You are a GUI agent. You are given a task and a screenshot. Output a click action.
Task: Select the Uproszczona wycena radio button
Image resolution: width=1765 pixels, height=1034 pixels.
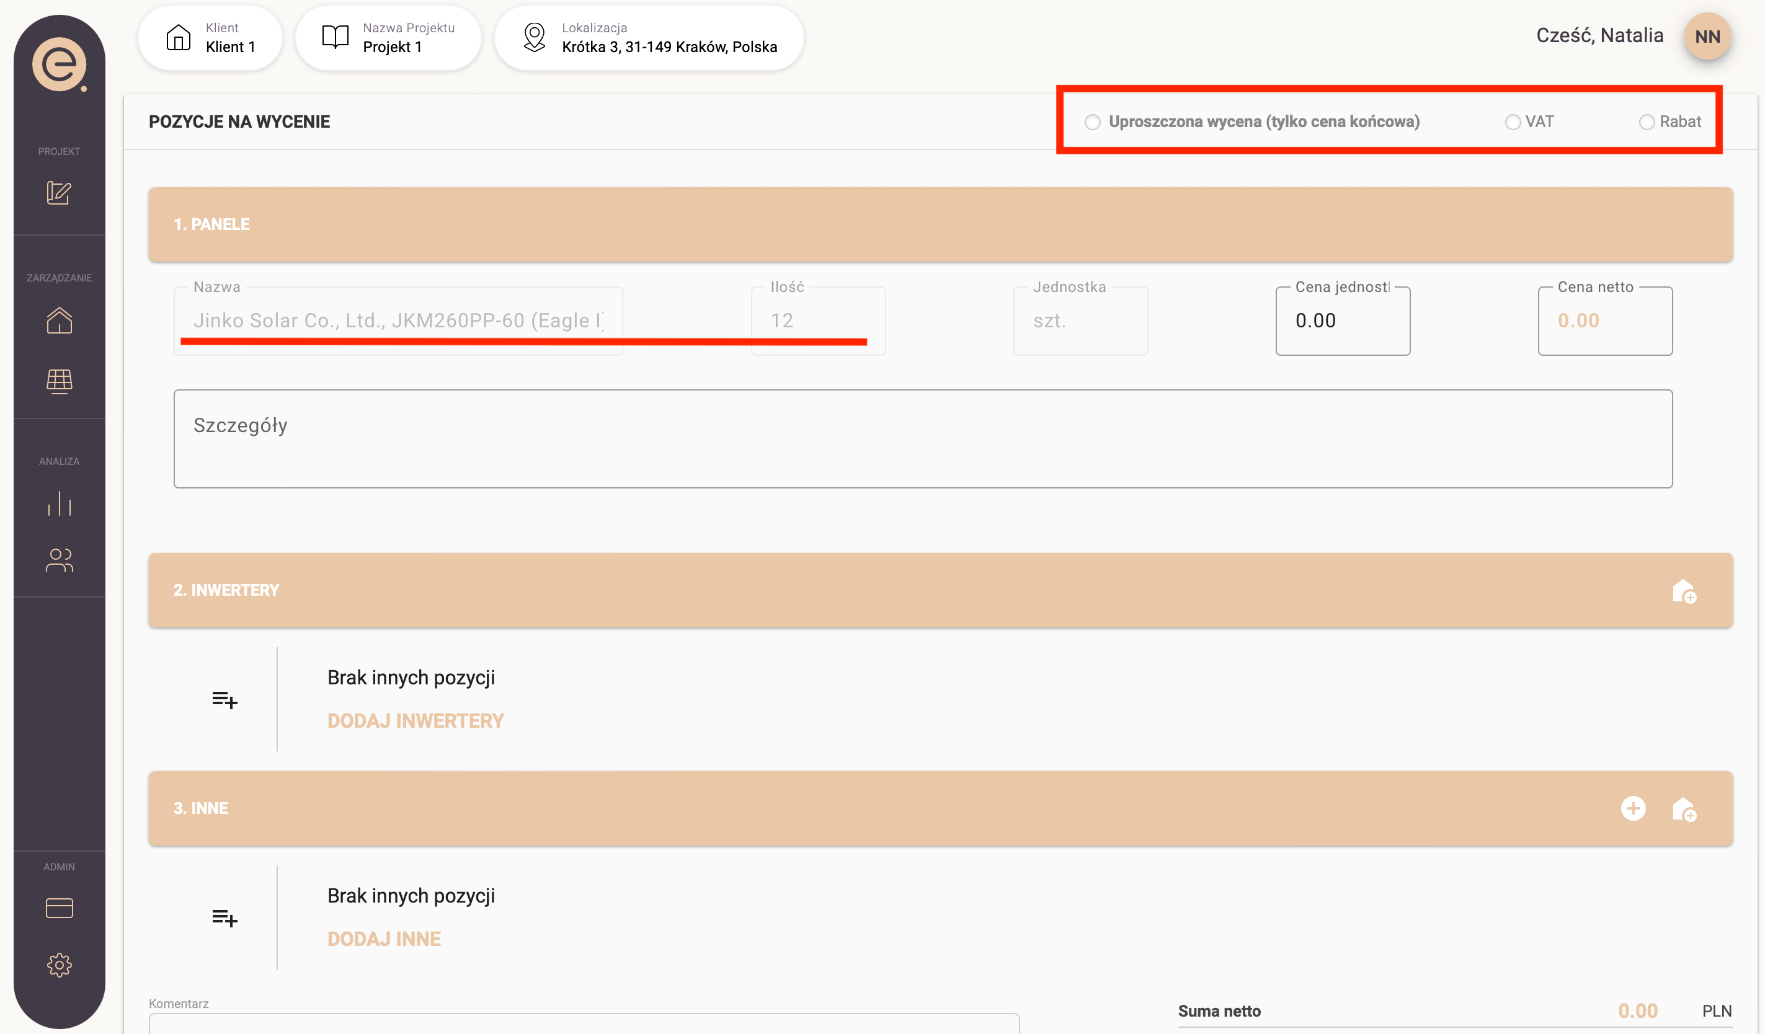coord(1093,122)
